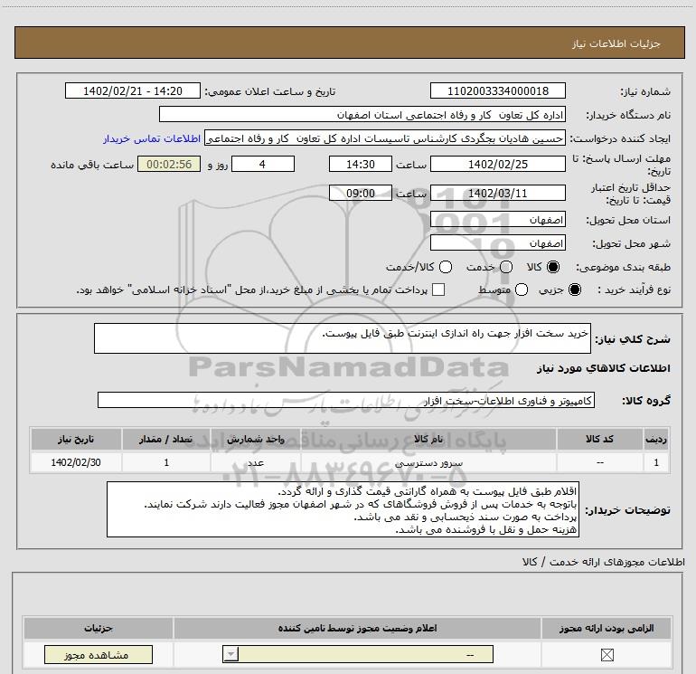Viewport: 696px width, 674px height.
Task: Click the countdown timer 00:02:56
Action: point(169,164)
